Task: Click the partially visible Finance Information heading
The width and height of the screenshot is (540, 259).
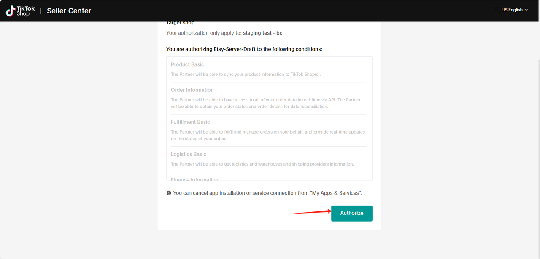Action: 194,179
